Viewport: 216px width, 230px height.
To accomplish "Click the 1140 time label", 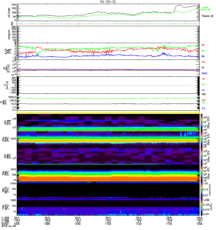I will point(169,224).
